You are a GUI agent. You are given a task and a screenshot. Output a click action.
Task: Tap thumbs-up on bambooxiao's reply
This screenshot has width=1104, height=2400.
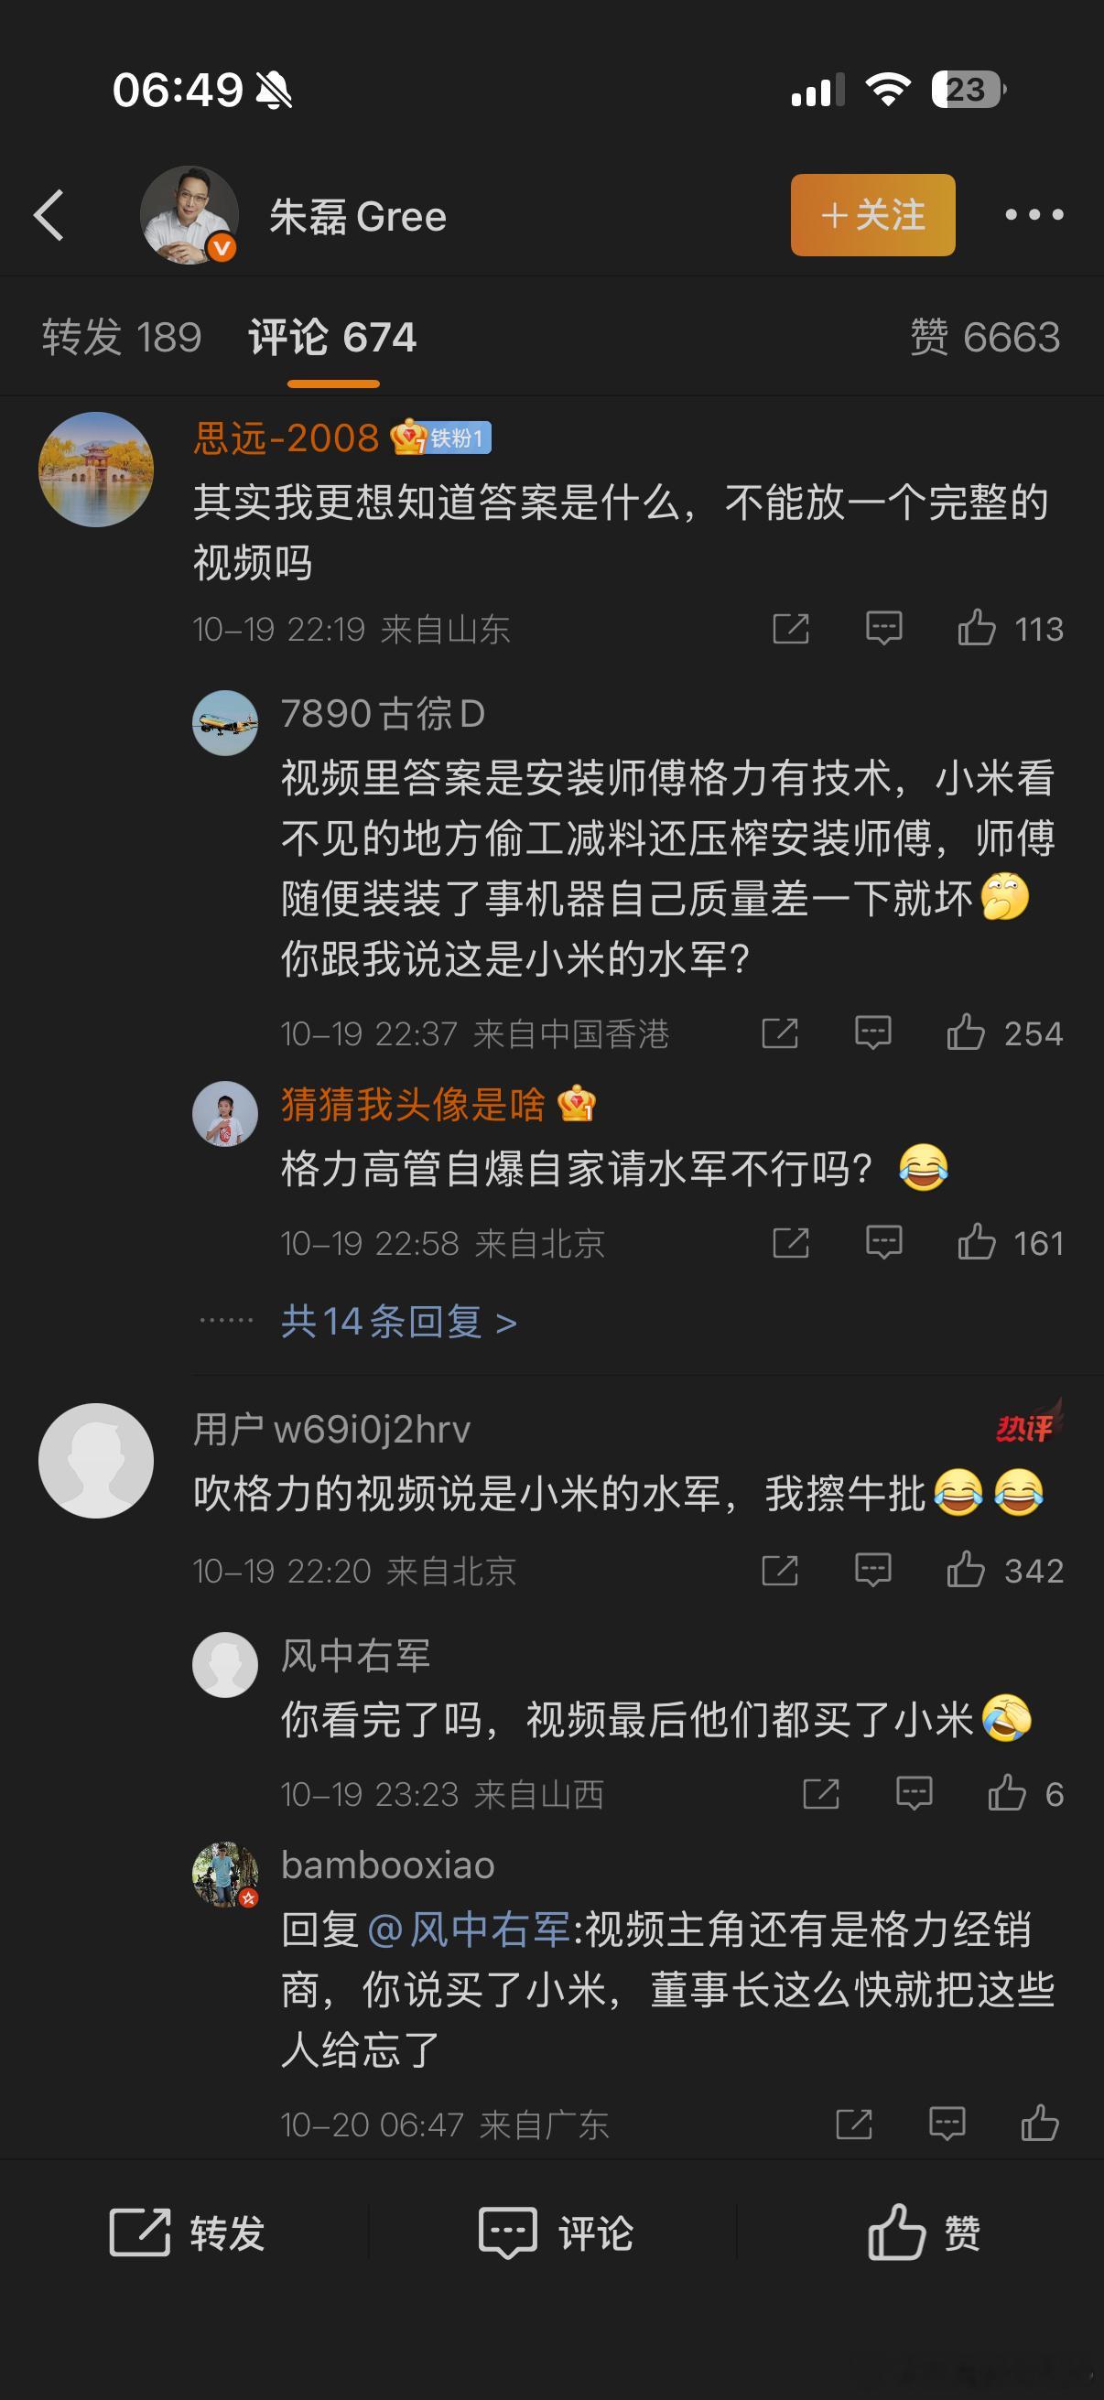(x=1040, y=2124)
